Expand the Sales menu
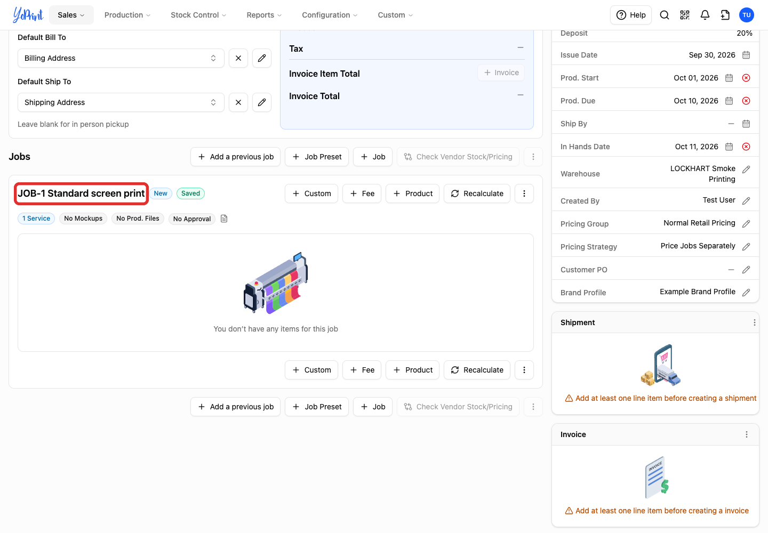768x533 pixels. point(71,15)
